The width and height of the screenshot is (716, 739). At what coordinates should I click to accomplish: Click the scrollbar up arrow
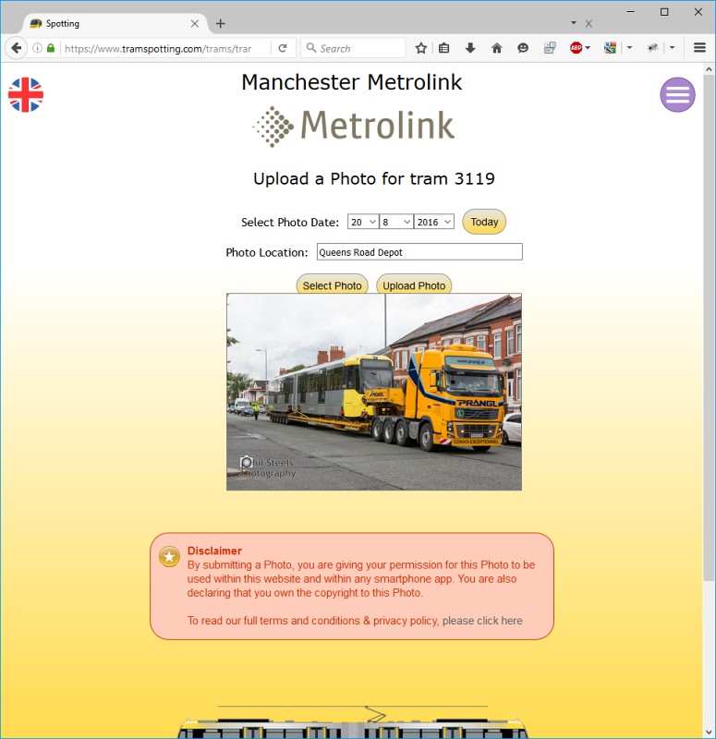pos(709,68)
